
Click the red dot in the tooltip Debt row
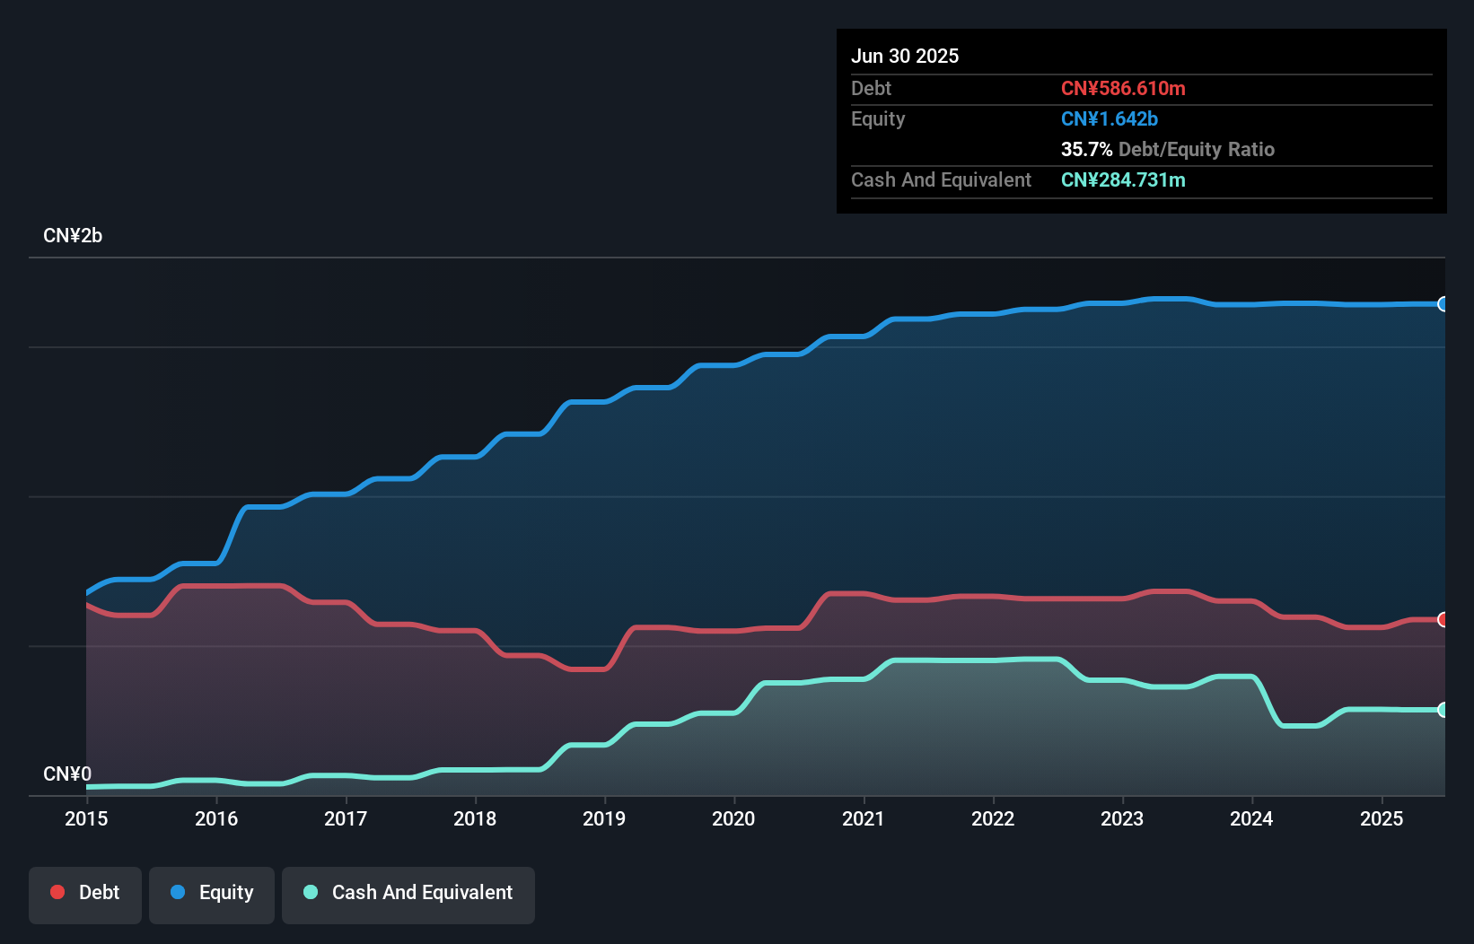point(1123,89)
